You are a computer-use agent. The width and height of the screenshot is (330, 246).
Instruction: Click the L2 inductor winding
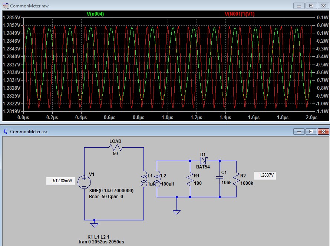157,179
